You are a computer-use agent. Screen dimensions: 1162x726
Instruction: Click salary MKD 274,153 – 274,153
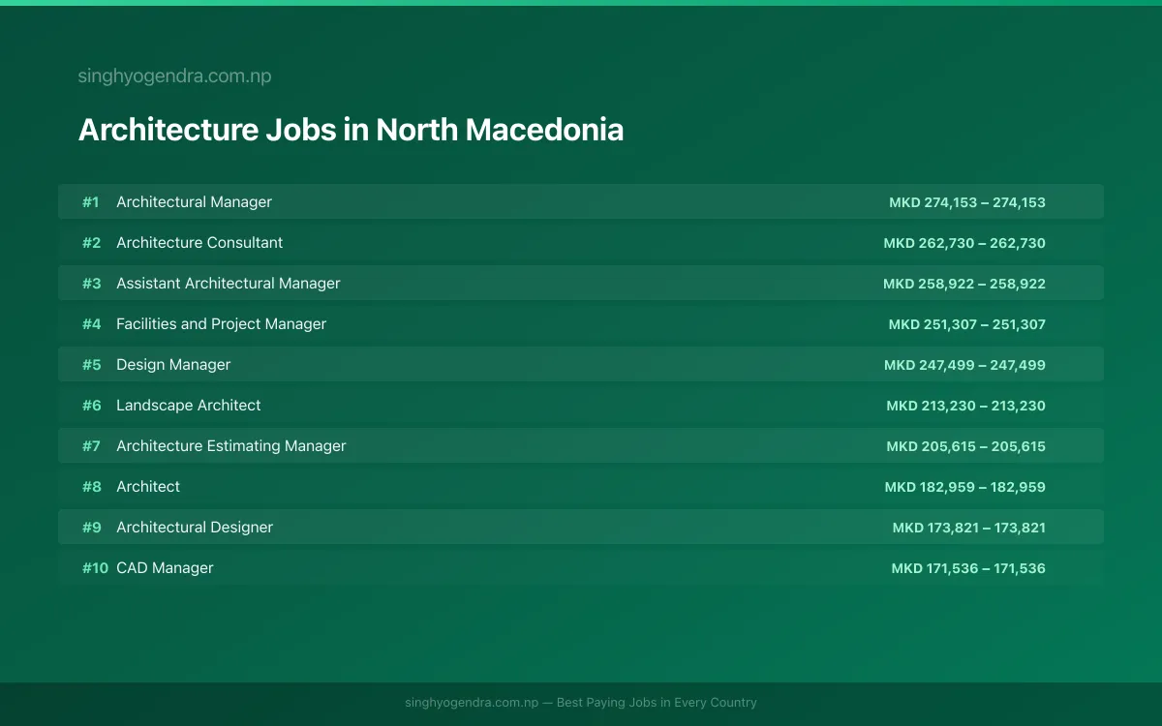tap(967, 202)
